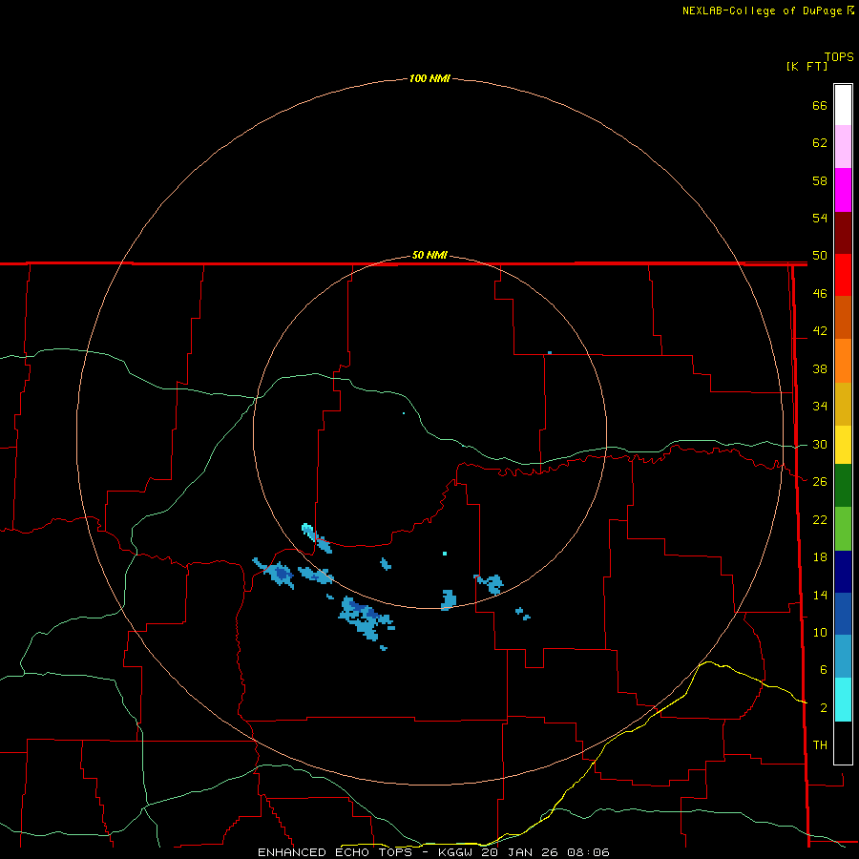Click the Enhanced Echo Tops KGGW caption
This screenshot has height=859, width=859.
click(433, 852)
